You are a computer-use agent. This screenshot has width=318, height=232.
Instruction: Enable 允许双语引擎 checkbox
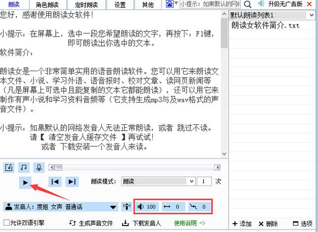[x=6, y=223]
